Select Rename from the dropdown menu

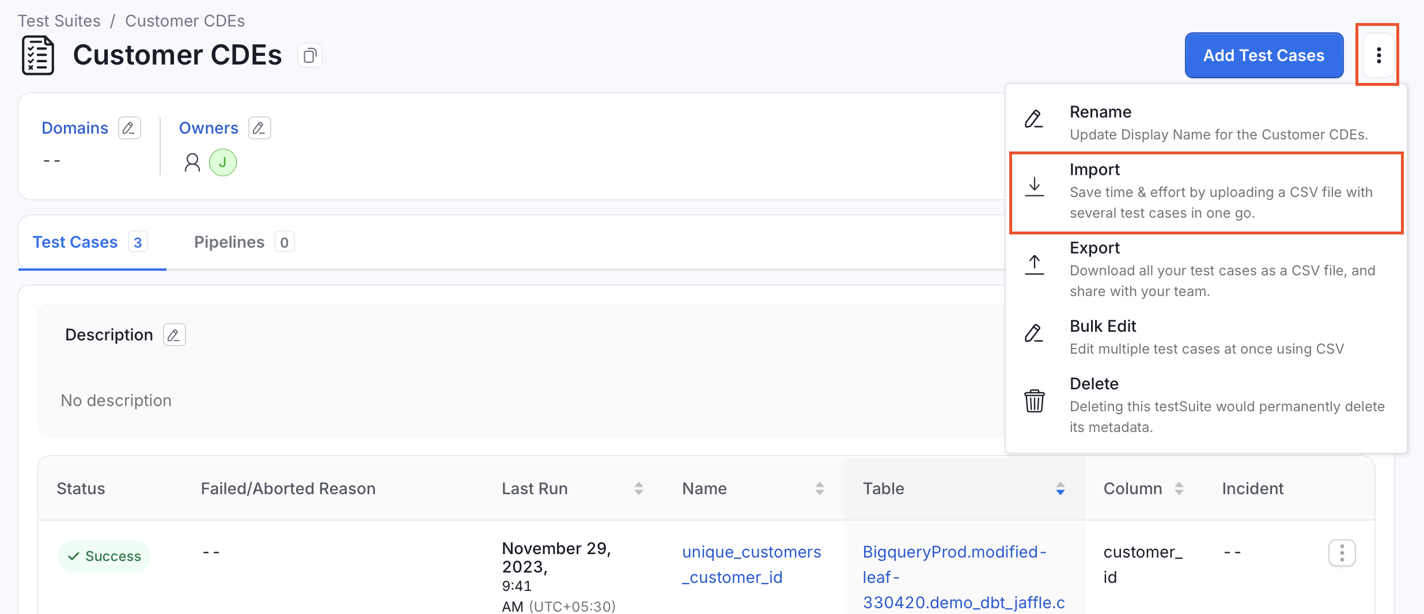(1206, 122)
